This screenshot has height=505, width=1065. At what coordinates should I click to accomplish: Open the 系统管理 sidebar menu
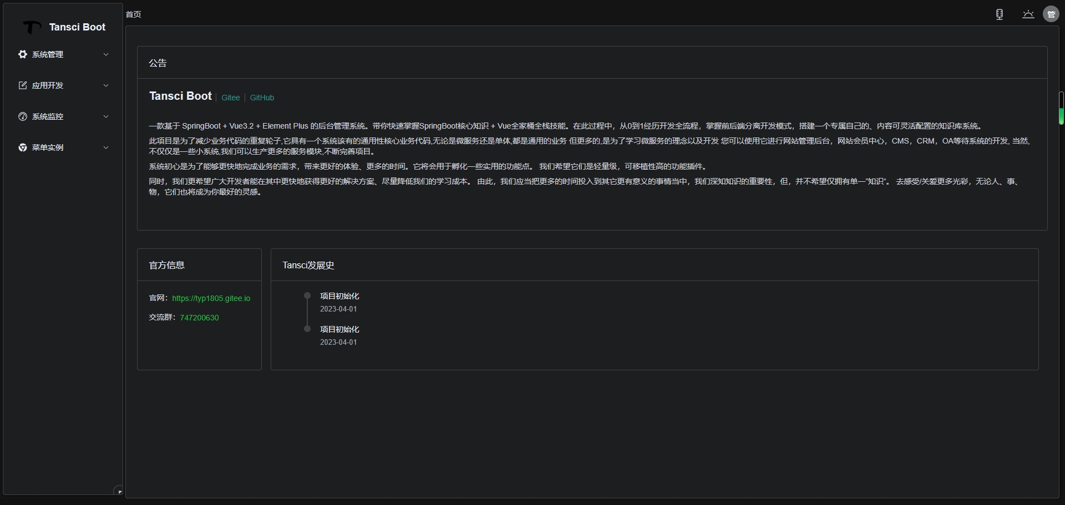pos(63,54)
